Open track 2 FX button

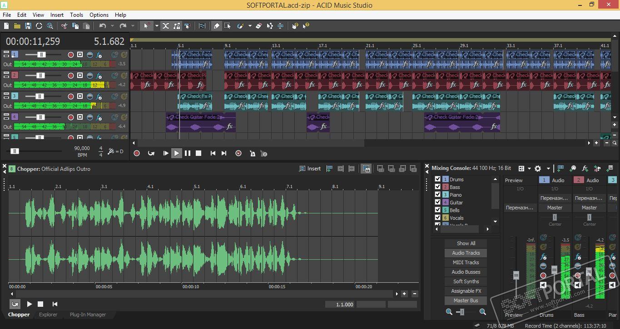99,75
